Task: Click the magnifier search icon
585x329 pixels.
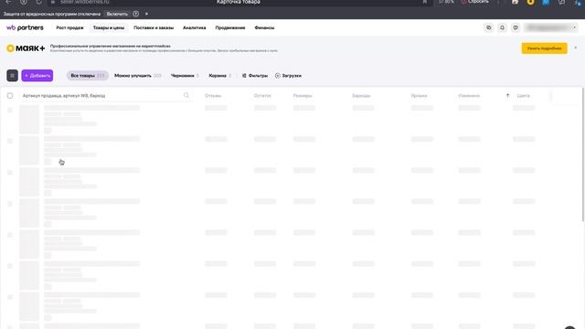Action: (186, 95)
